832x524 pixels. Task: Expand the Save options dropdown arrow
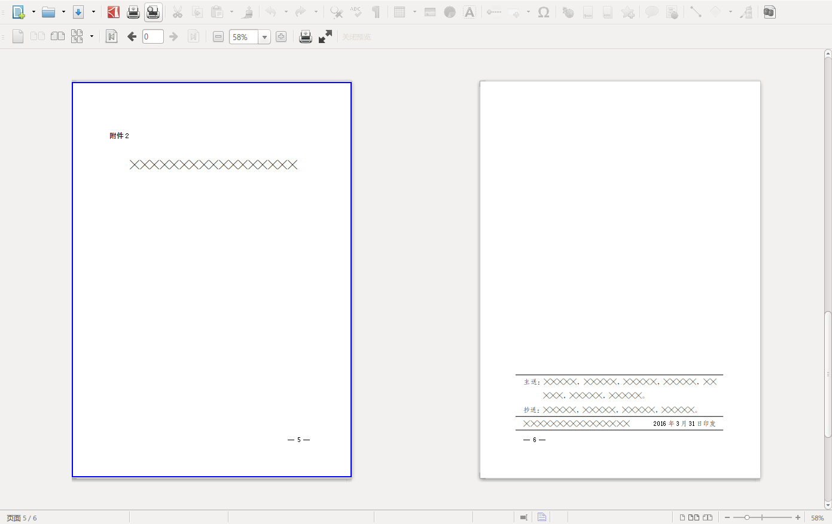click(x=93, y=12)
